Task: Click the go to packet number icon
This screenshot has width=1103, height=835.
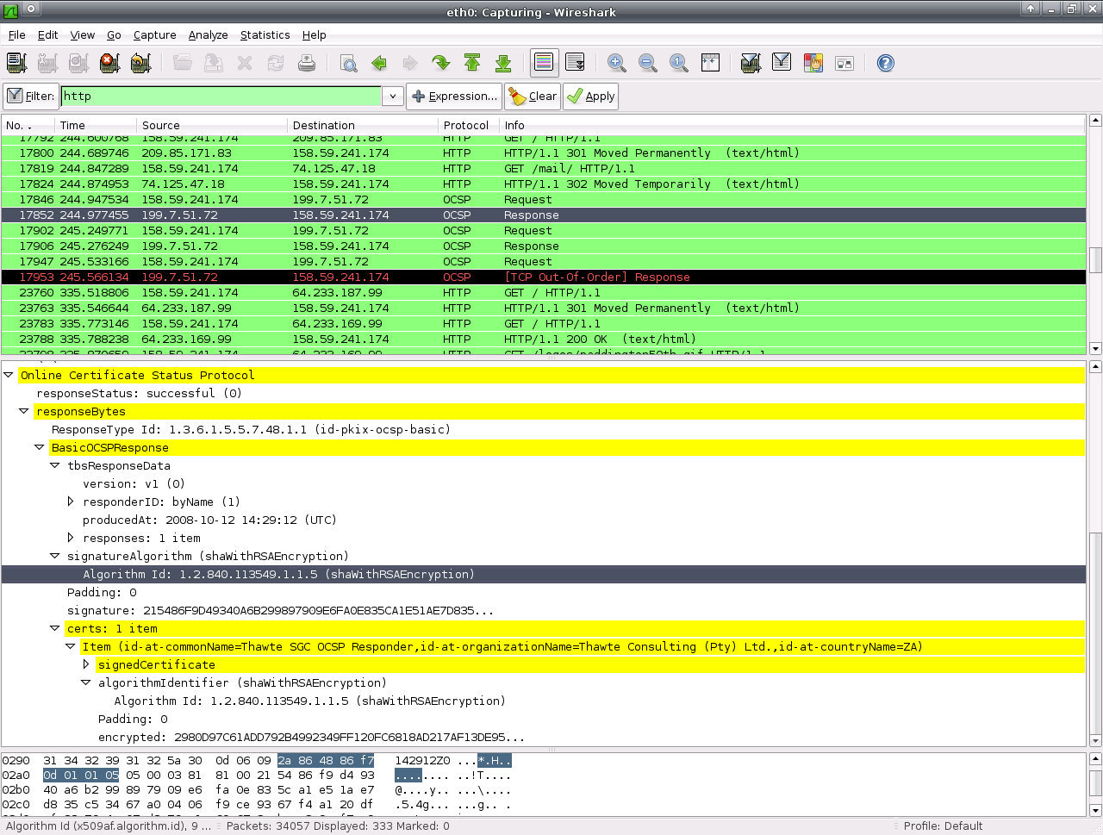Action: click(441, 63)
